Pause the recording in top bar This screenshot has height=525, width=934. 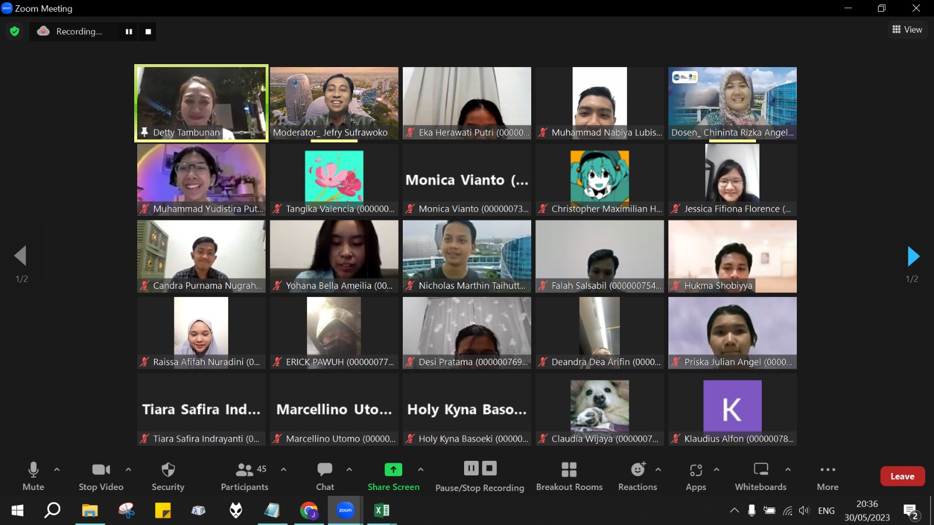tap(128, 32)
